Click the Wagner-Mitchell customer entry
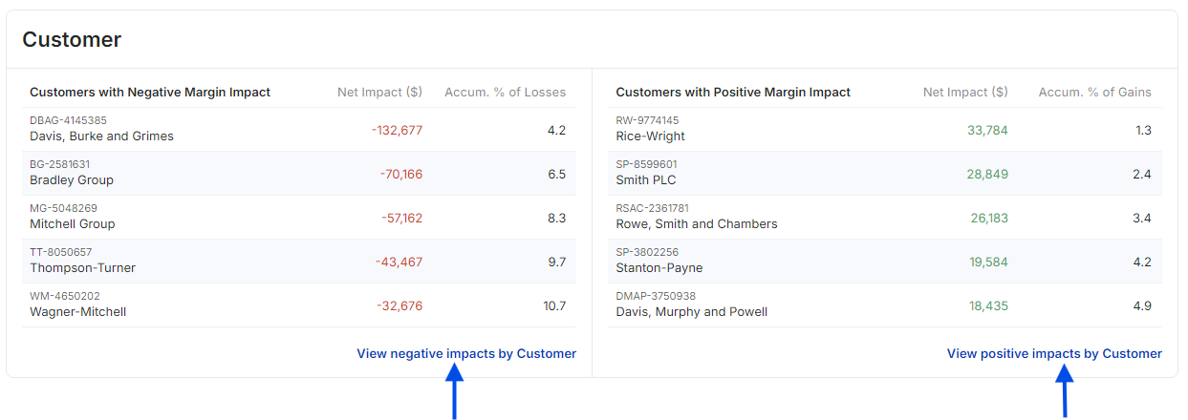Screen dimensions: 1188x420 (299, 304)
